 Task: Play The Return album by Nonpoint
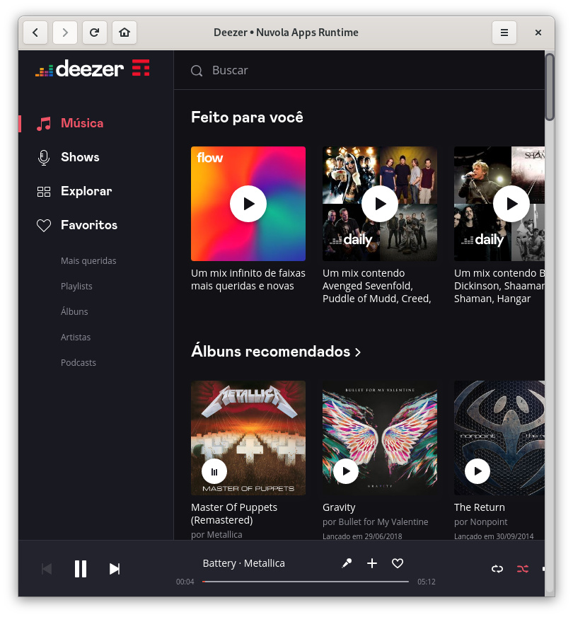coord(477,471)
